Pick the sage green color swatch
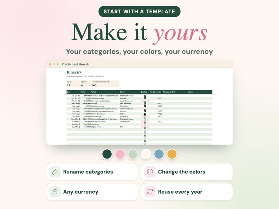The width and height of the screenshot is (279, 209). click(x=133, y=154)
